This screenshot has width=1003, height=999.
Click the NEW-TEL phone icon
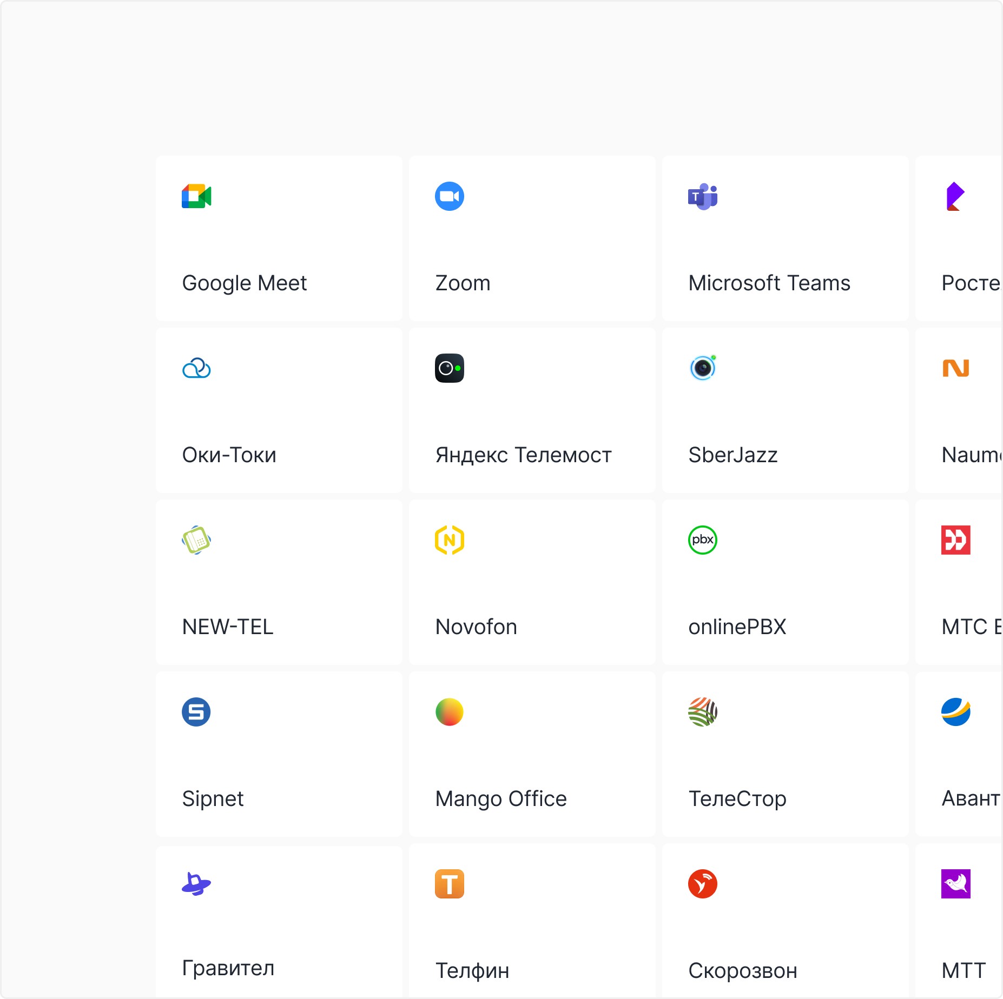pyautogui.click(x=196, y=540)
